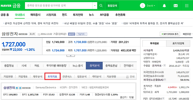The image size is (193, 100).
Task: Open the search box dropdown arrow
Action: (95, 6)
